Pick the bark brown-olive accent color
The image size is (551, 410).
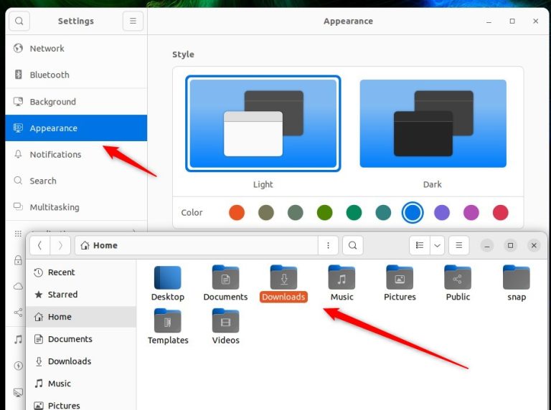pos(266,213)
